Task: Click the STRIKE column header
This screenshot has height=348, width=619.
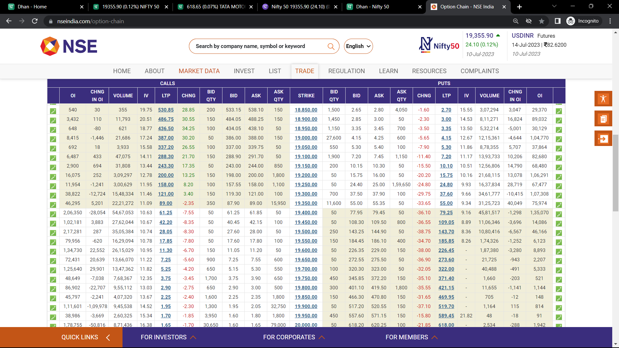Action: (x=306, y=96)
